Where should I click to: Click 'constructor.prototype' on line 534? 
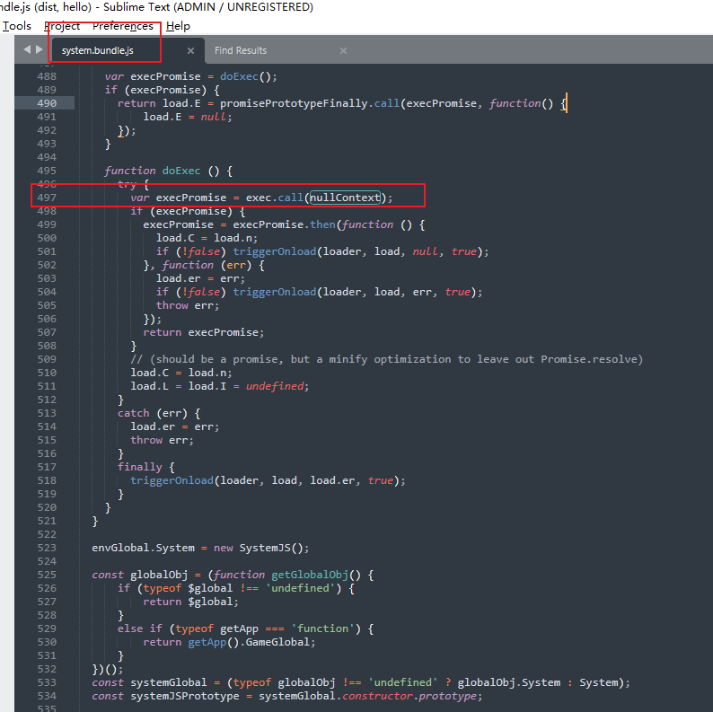[x=409, y=696]
